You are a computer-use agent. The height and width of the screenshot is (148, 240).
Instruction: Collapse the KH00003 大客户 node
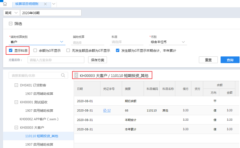click(x=16, y=127)
